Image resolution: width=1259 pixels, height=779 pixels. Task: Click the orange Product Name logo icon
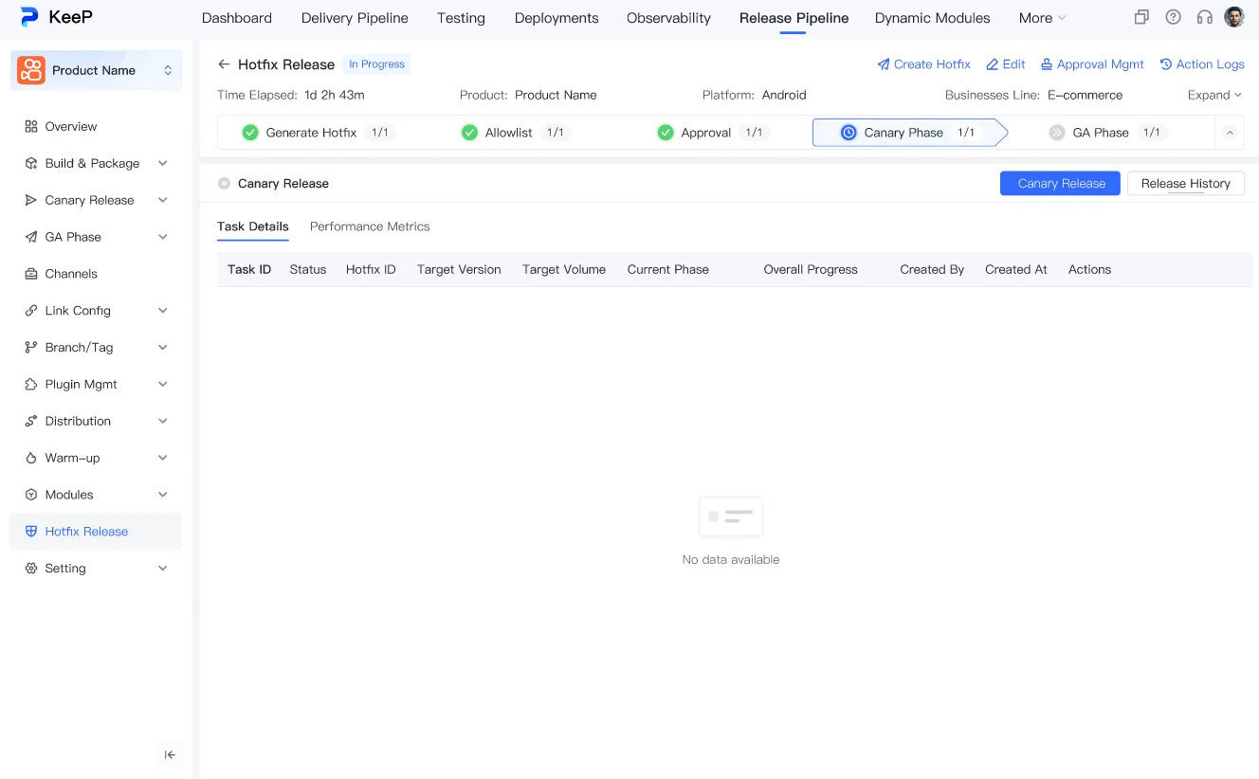point(31,70)
